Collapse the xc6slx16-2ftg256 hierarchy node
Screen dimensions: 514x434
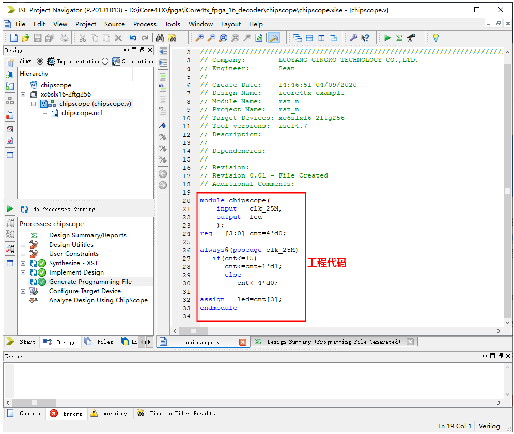tap(23, 94)
